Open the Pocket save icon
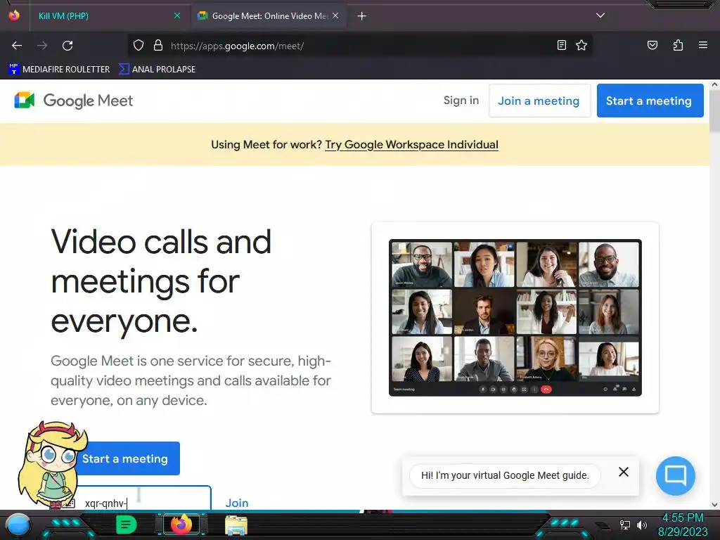The width and height of the screenshot is (720, 540). pos(652,46)
